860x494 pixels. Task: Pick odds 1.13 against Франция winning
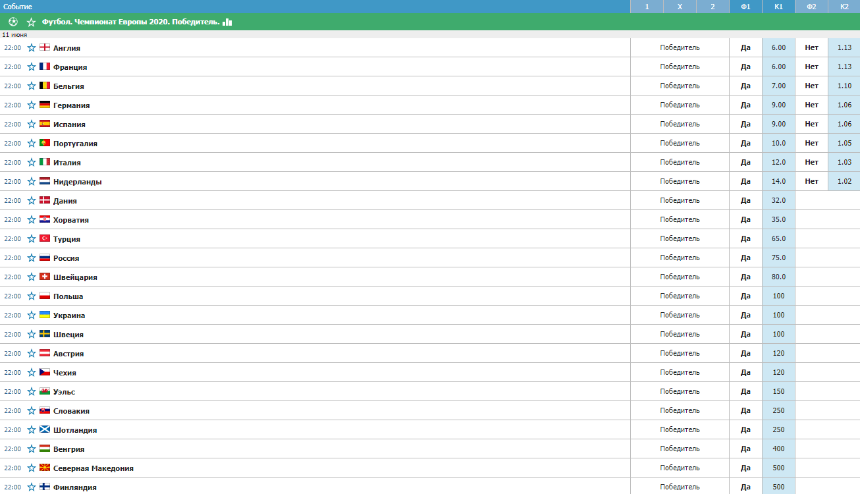(x=844, y=67)
